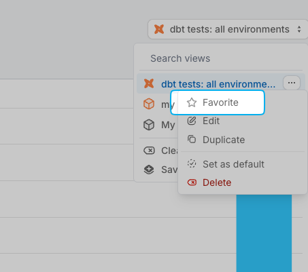Click the Set as default dashed-check icon
The height and width of the screenshot is (272, 308).
pyautogui.click(x=192, y=163)
